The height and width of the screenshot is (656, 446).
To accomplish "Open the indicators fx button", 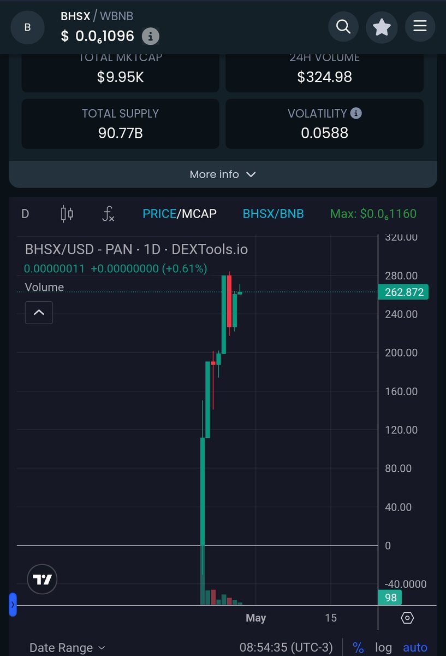I will click(108, 213).
